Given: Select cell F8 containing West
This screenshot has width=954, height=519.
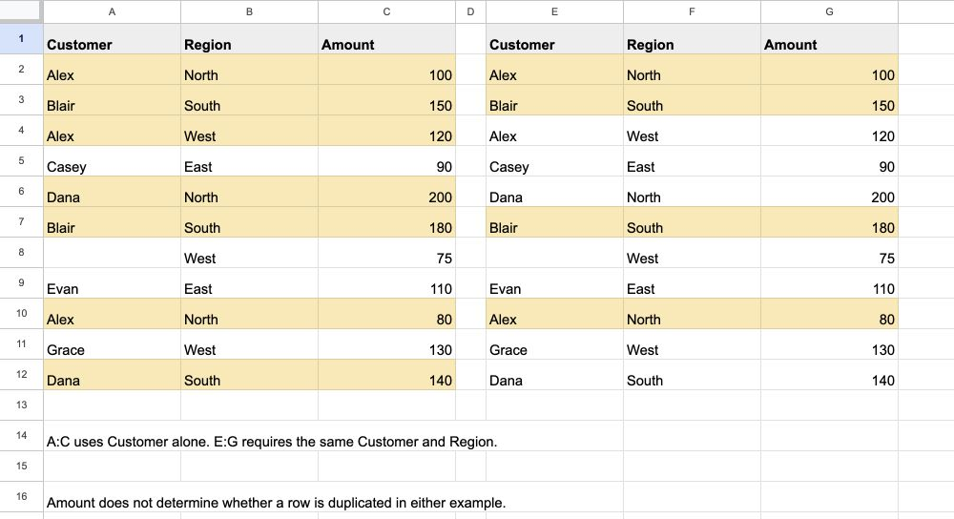Looking at the screenshot, I should 692,253.
